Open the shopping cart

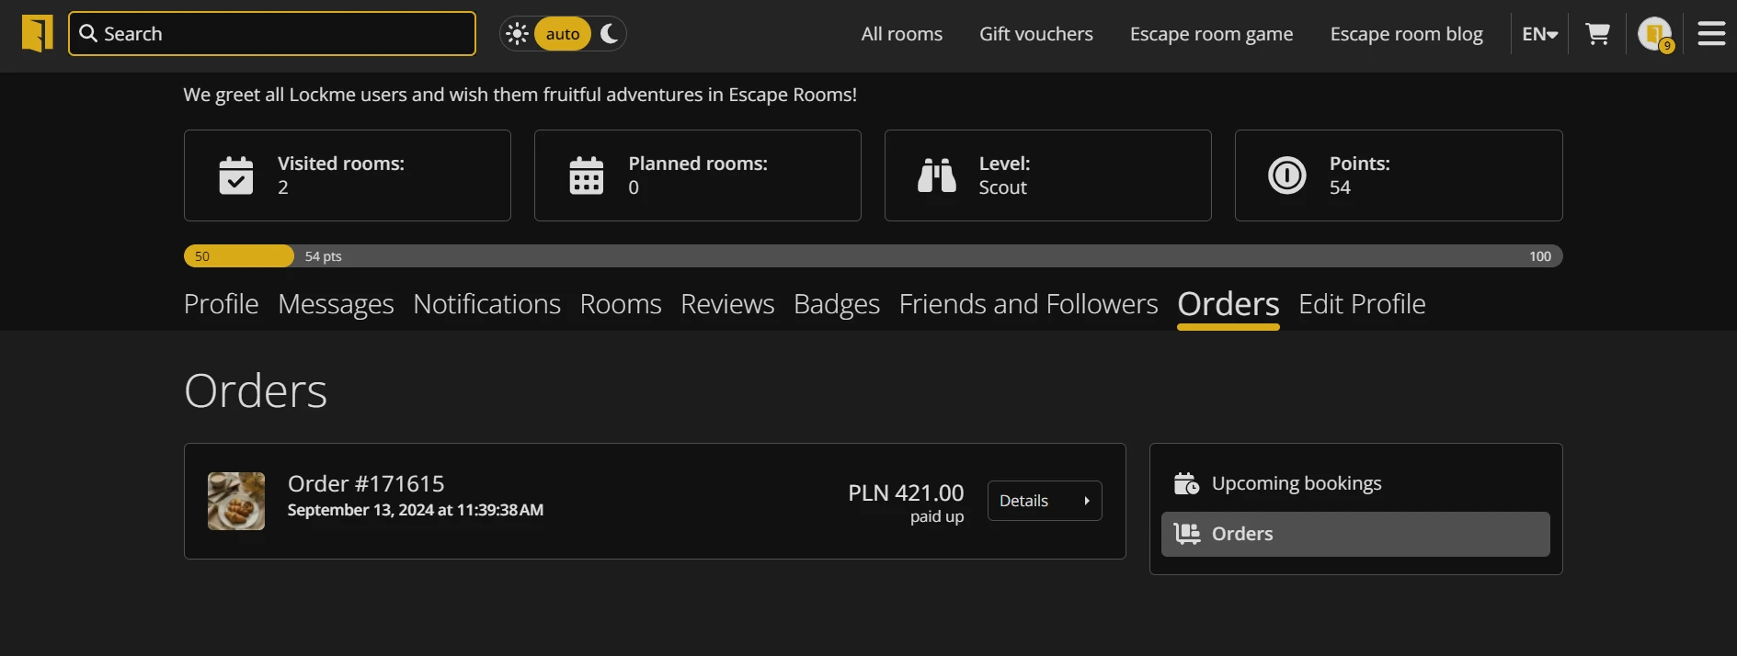click(x=1598, y=34)
